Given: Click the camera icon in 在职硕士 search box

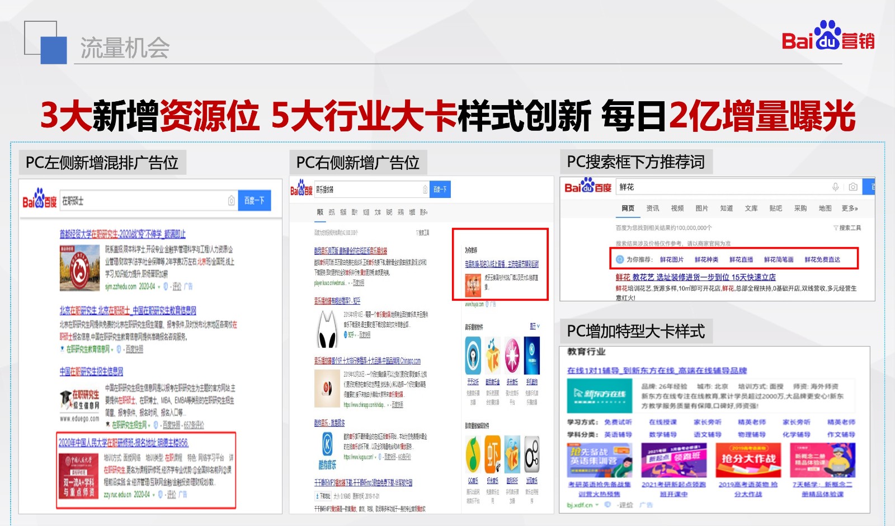Looking at the screenshot, I should coord(231,201).
